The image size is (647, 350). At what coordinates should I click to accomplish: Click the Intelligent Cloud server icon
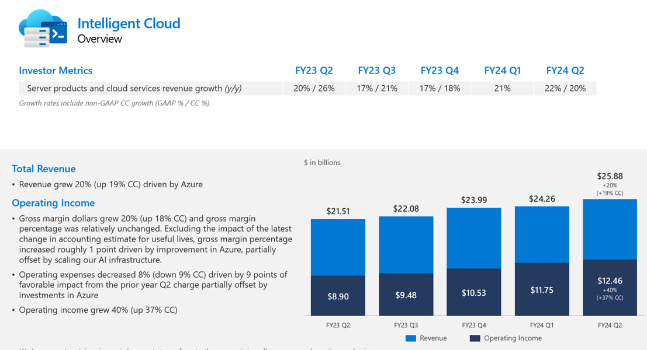tap(43, 29)
